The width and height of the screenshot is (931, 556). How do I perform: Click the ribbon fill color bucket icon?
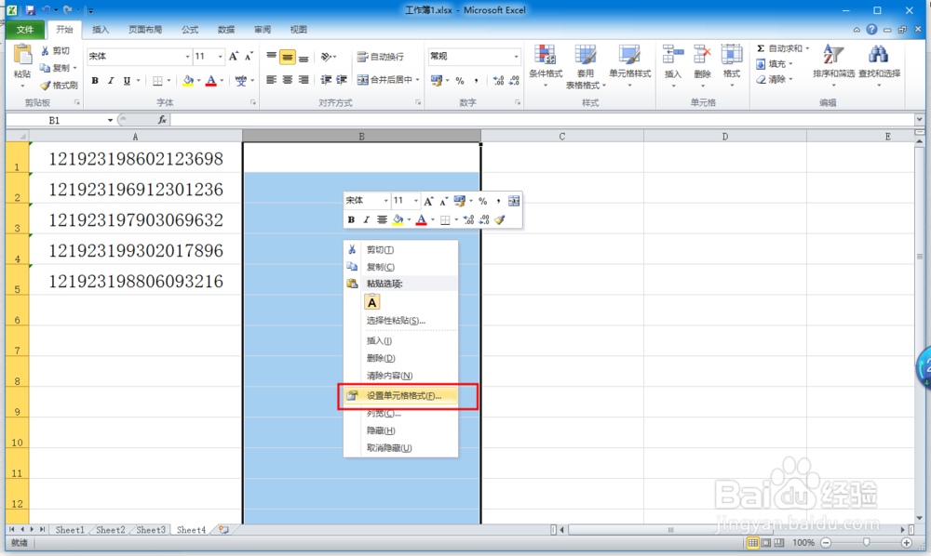(188, 81)
